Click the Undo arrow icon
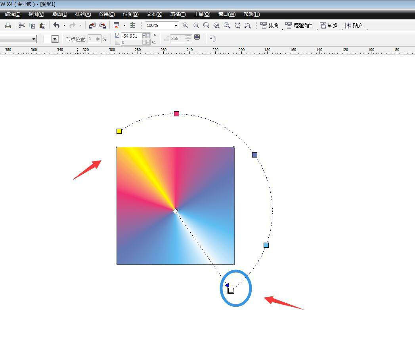Screen dimensions: 415x355 (x=56, y=25)
